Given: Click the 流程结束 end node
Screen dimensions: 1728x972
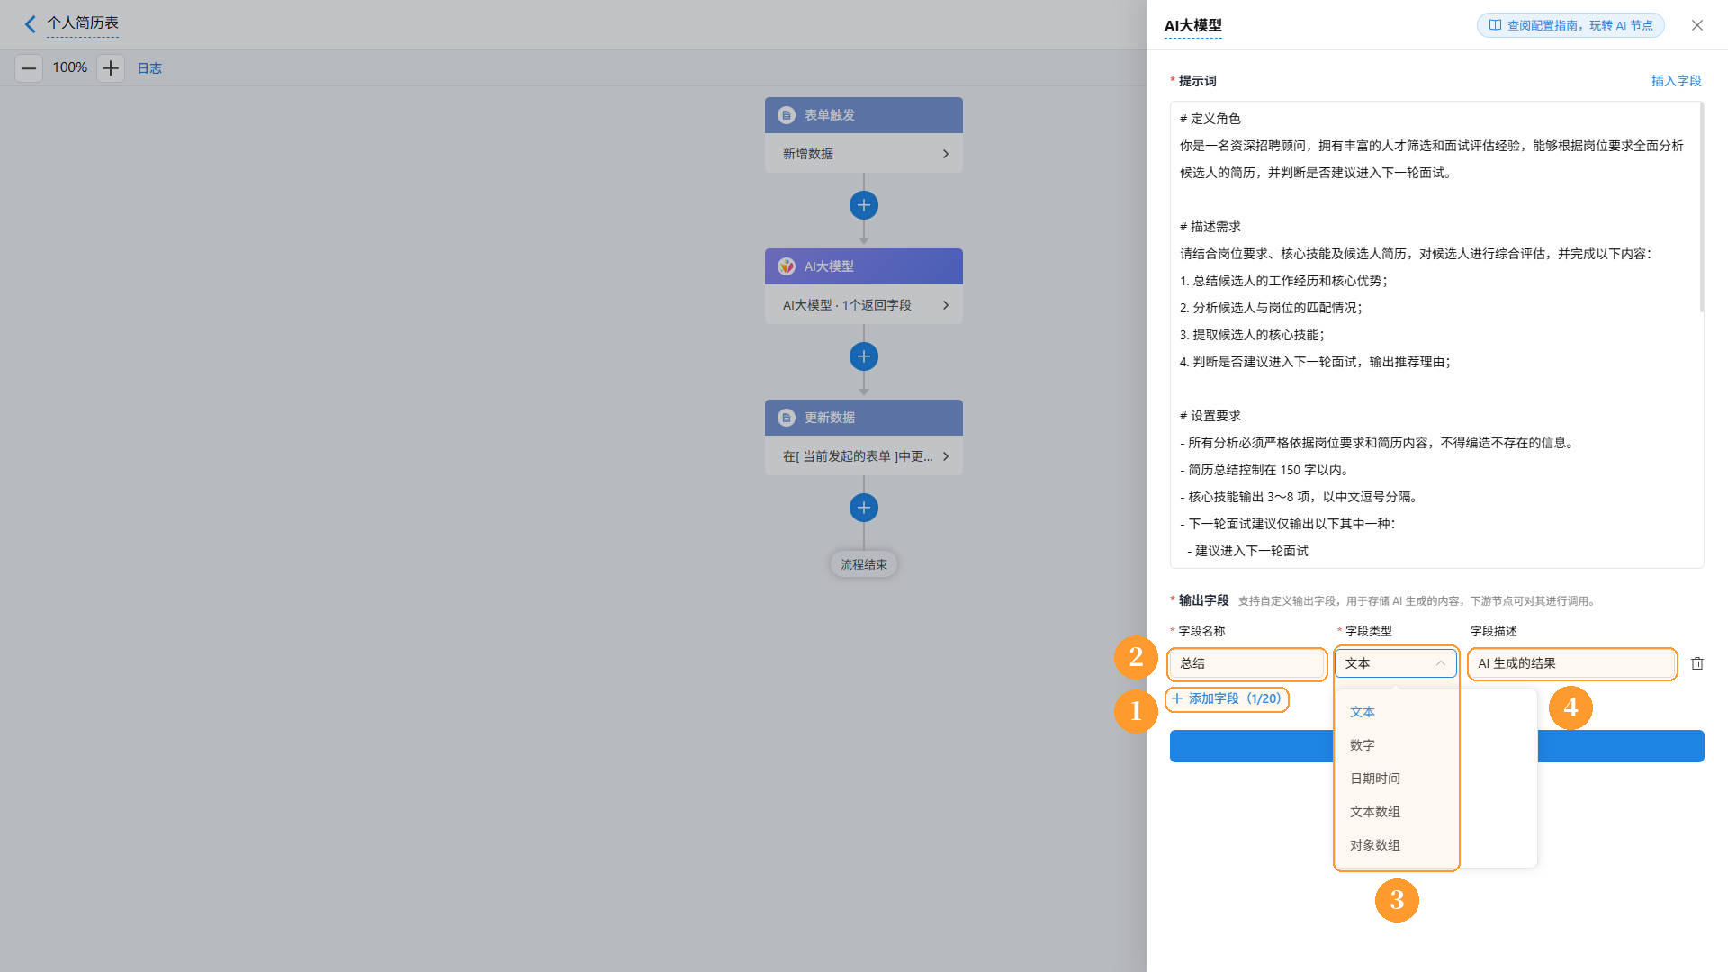Looking at the screenshot, I should coord(864,564).
